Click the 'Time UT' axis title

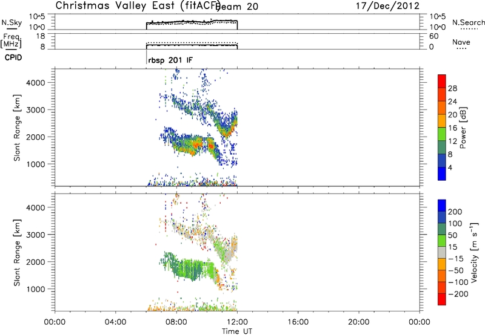click(237, 331)
